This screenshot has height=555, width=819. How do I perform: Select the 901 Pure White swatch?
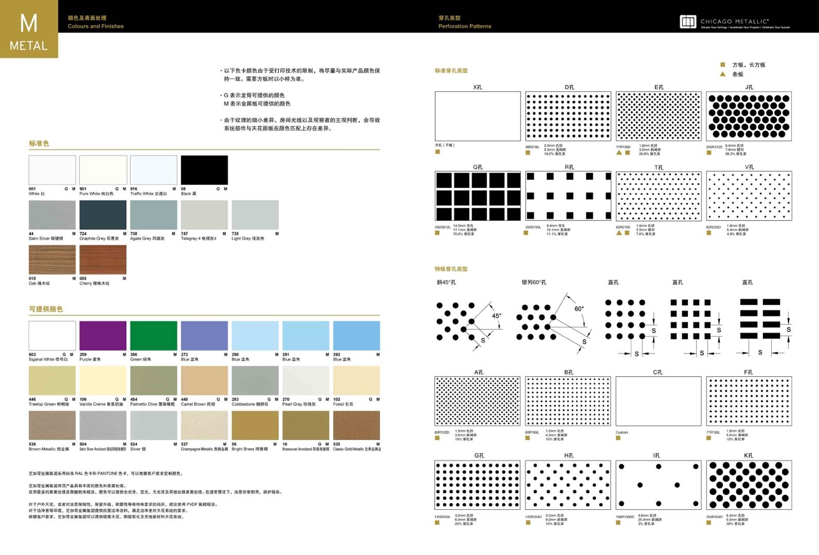tap(103, 170)
